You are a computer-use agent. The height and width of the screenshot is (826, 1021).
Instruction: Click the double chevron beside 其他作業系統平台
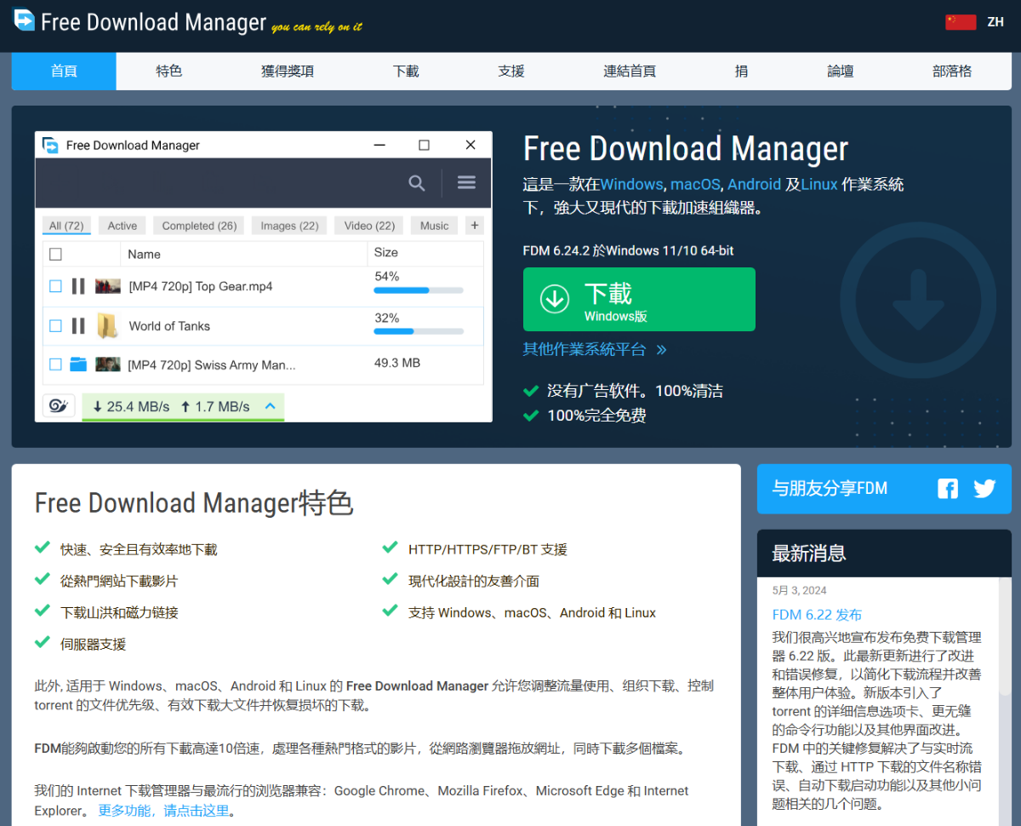[661, 350]
